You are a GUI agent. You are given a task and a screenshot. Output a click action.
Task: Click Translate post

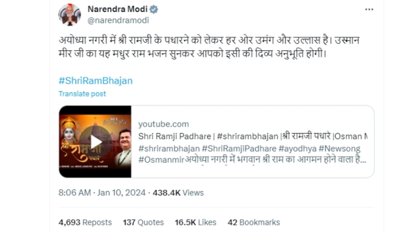(82, 94)
